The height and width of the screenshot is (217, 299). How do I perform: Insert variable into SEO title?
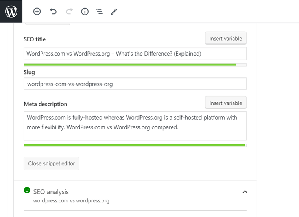[225, 38]
